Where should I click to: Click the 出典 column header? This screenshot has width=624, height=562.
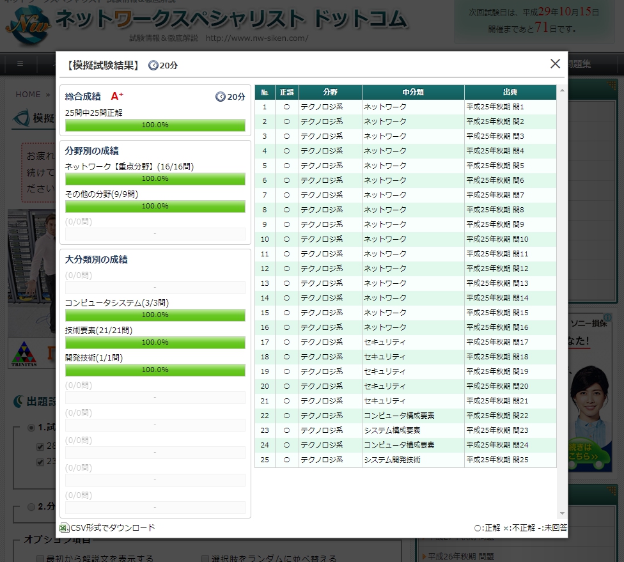tap(510, 92)
